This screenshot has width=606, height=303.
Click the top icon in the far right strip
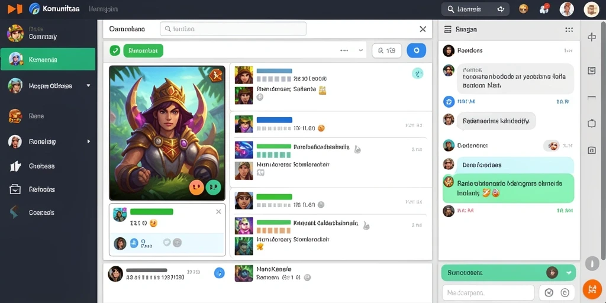pos(592,37)
